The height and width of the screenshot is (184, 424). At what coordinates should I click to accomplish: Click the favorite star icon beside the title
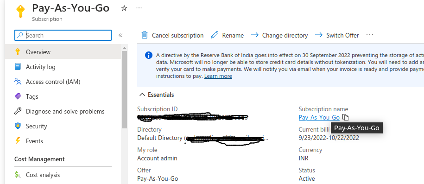point(124,8)
